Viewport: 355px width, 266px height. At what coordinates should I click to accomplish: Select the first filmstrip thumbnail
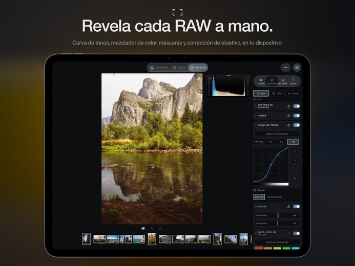[x=86, y=239]
